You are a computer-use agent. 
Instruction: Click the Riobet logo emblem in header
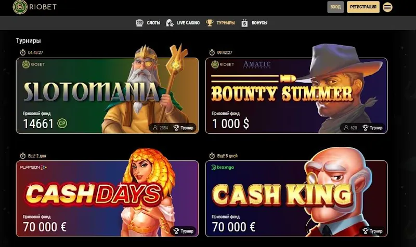coord(20,7)
